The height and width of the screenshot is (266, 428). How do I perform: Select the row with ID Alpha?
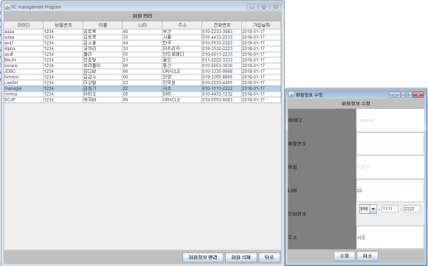point(142,49)
